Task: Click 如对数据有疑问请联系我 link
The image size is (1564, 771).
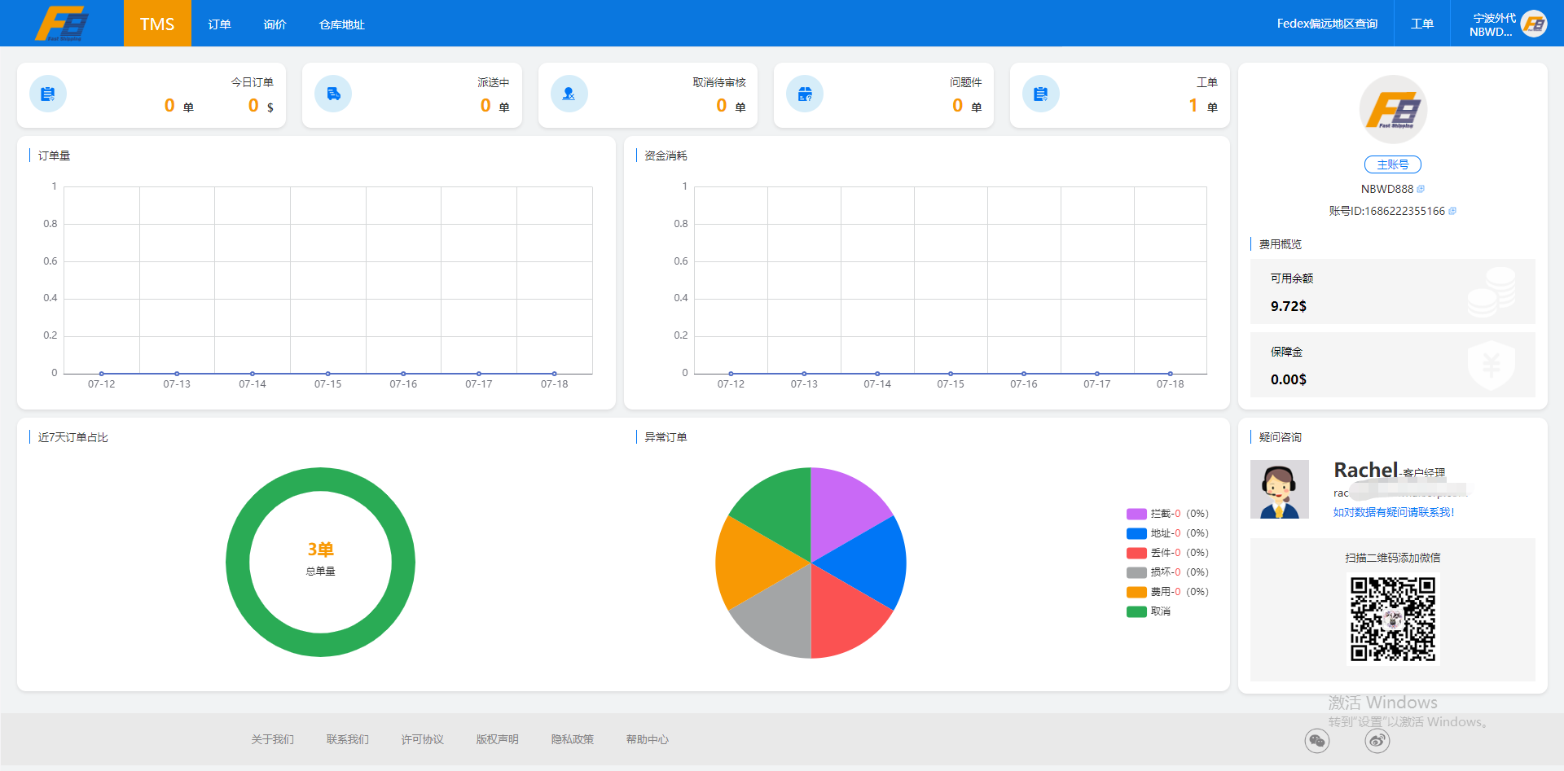Action: tap(1394, 512)
